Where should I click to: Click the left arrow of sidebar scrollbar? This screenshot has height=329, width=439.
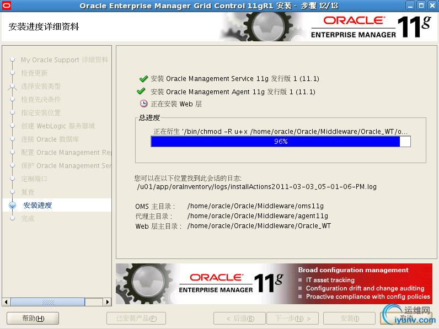point(6,302)
